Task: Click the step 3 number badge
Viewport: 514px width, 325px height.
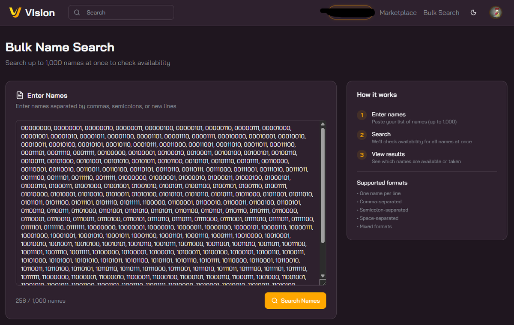Action: [362, 155]
